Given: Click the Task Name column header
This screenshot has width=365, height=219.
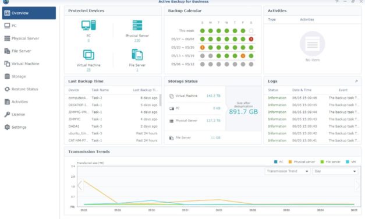Looking at the screenshot, I should pyautogui.click(x=100, y=90).
